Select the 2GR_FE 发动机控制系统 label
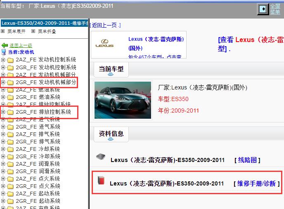Viewport: 284px width, 209px height. (x=46, y=67)
